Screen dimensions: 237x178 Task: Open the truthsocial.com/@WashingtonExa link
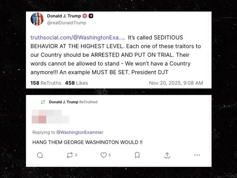(x=77, y=37)
